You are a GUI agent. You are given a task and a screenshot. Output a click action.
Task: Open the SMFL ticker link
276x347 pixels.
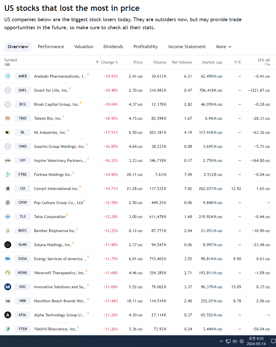click(x=23, y=90)
